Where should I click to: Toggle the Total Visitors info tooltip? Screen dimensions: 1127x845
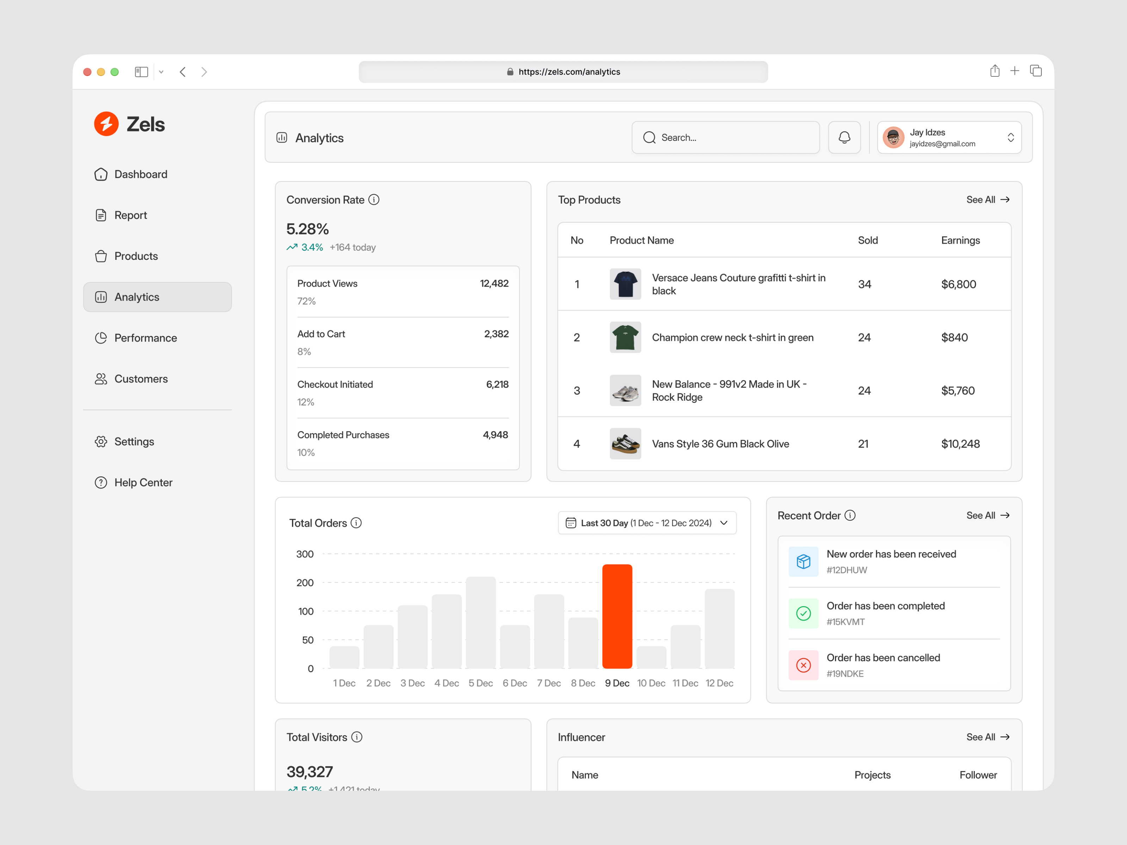coord(357,737)
